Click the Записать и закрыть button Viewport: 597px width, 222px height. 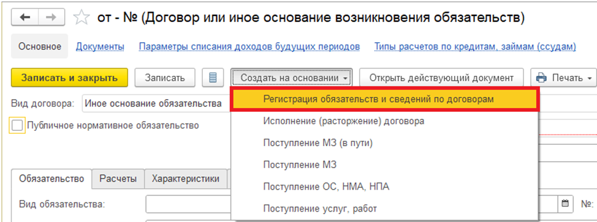(x=69, y=78)
